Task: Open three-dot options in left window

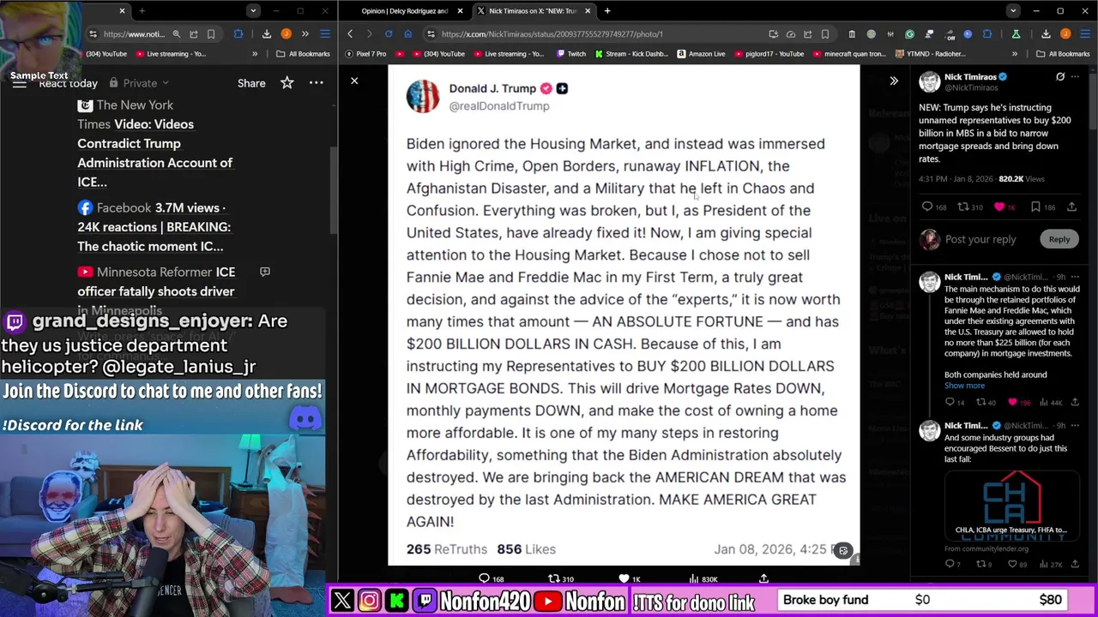Action: 317,83
